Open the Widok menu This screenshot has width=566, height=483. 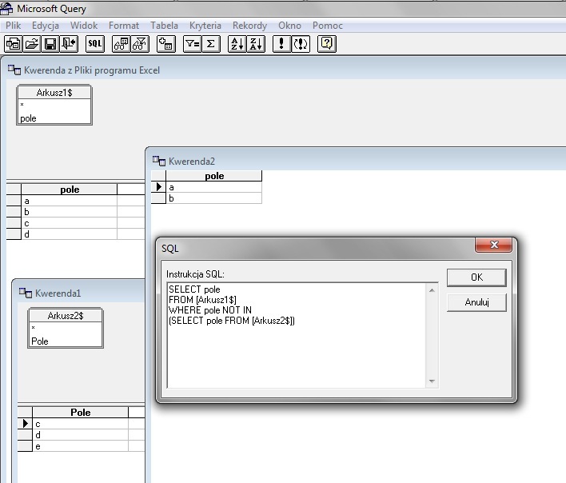pyautogui.click(x=84, y=26)
